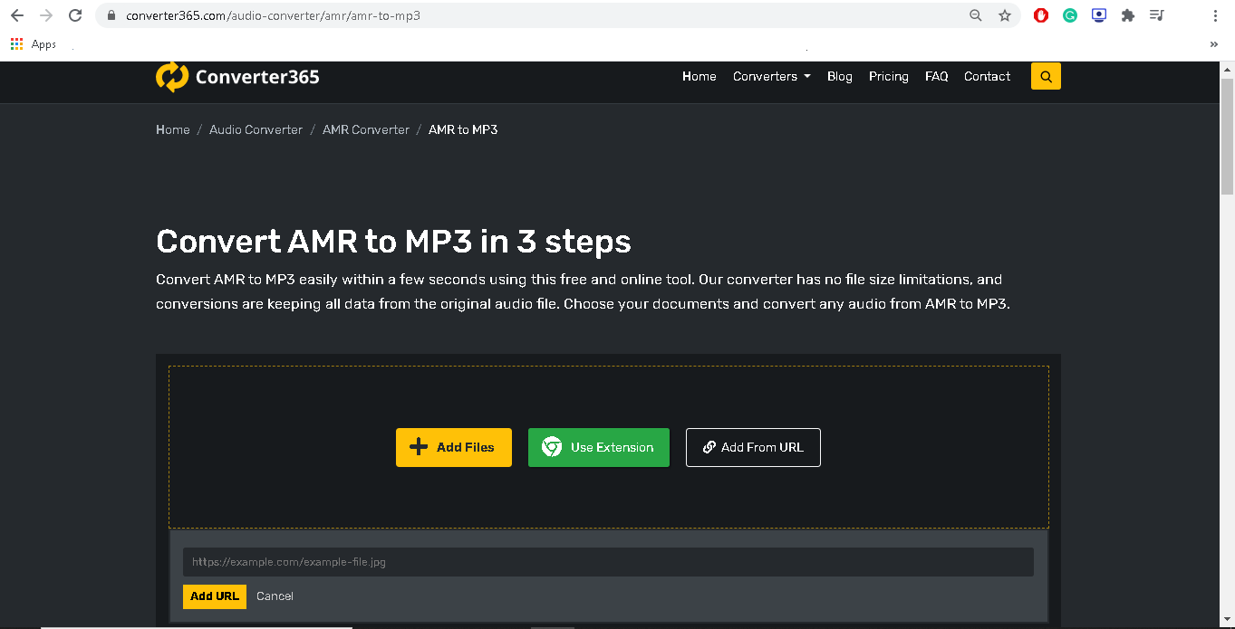This screenshot has width=1235, height=629.
Task: Go to the FAQ page
Action: [x=936, y=77]
